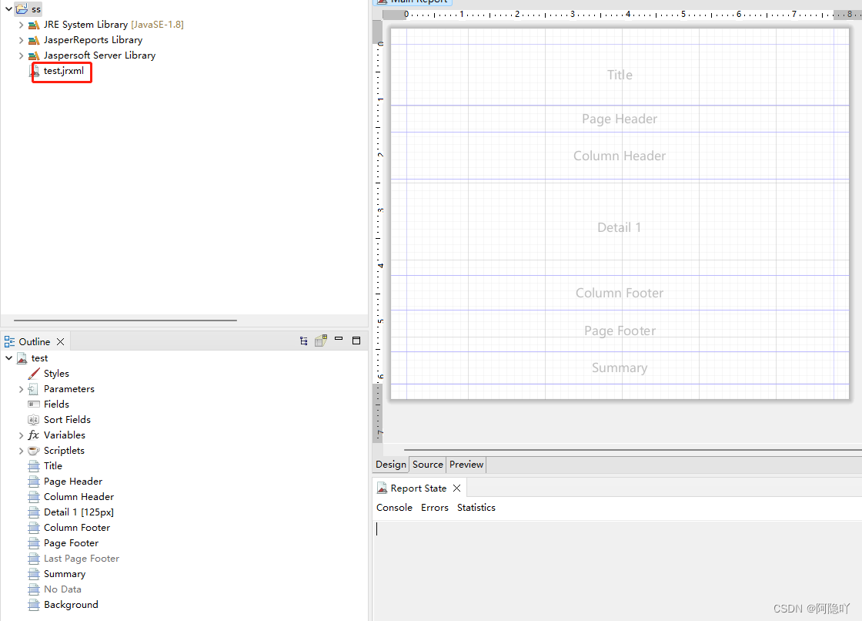Click the Report State view icon
Viewport: 862px width, 621px height.
(382, 488)
